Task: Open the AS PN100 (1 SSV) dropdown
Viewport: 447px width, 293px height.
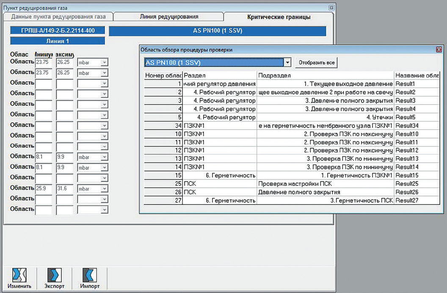Action: (x=288, y=63)
